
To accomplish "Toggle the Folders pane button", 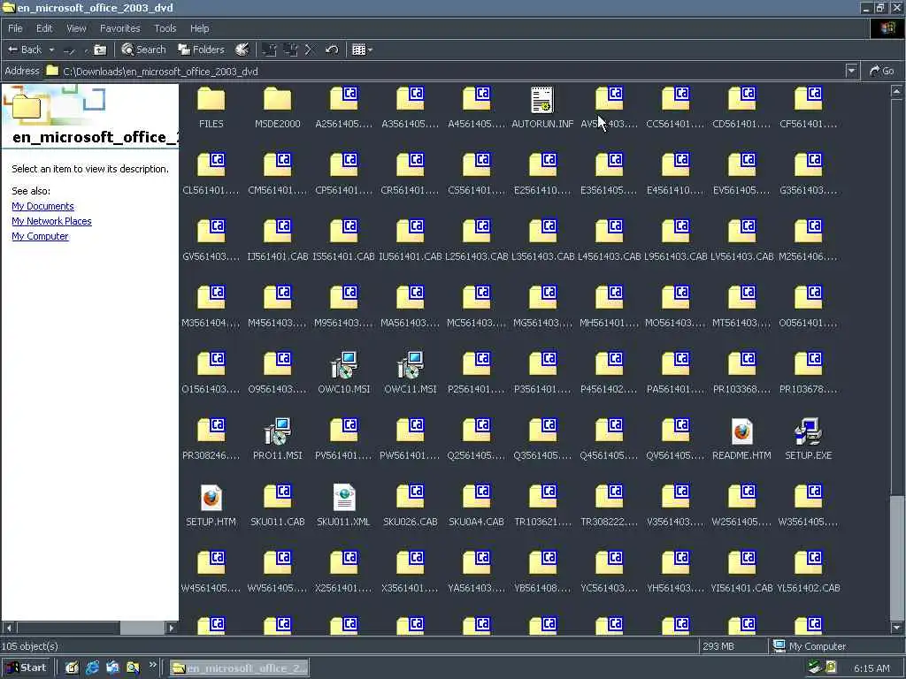I will click(x=201, y=50).
